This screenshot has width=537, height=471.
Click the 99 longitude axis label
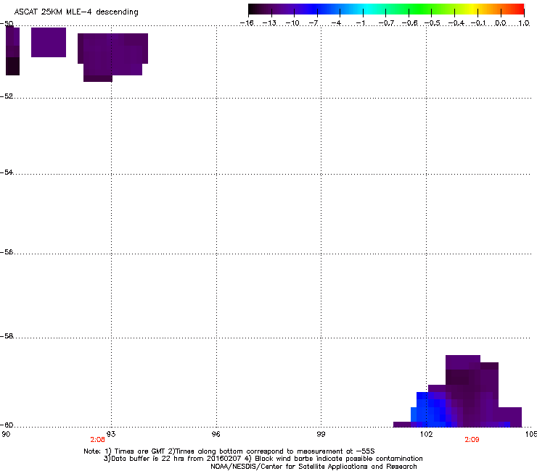coord(321,434)
